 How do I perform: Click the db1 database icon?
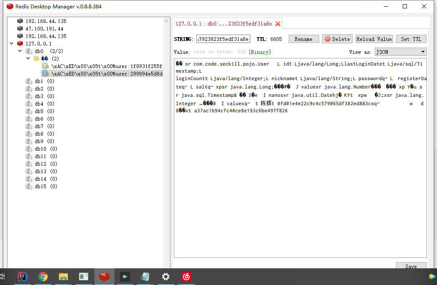click(x=29, y=81)
